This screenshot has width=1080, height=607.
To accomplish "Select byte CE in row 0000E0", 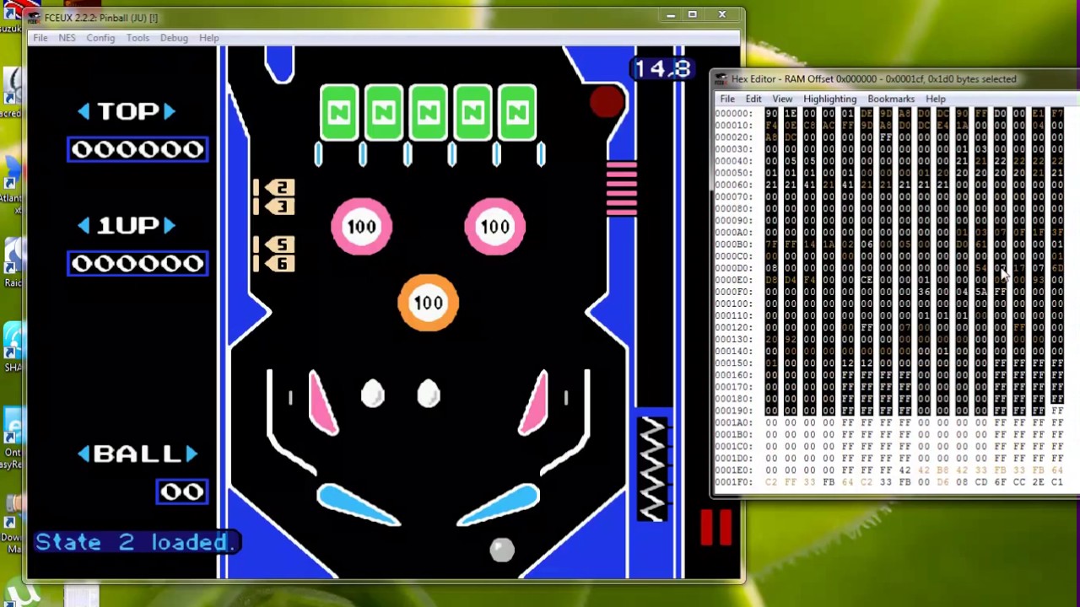I will pyautogui.click(x=867, y=279).
